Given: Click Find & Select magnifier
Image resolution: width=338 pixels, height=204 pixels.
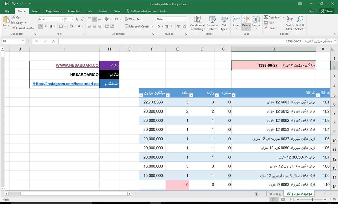Looking at the screenshot, I should 300,23.
